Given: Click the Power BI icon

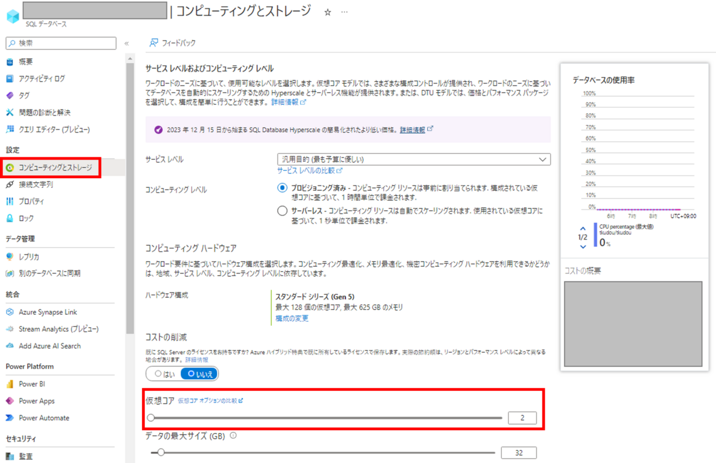Looking at the screenshot, I should tap(10, 384).
